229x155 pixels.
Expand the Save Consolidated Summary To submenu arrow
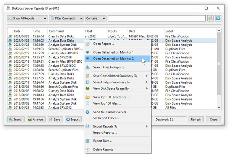pos(147,76)
